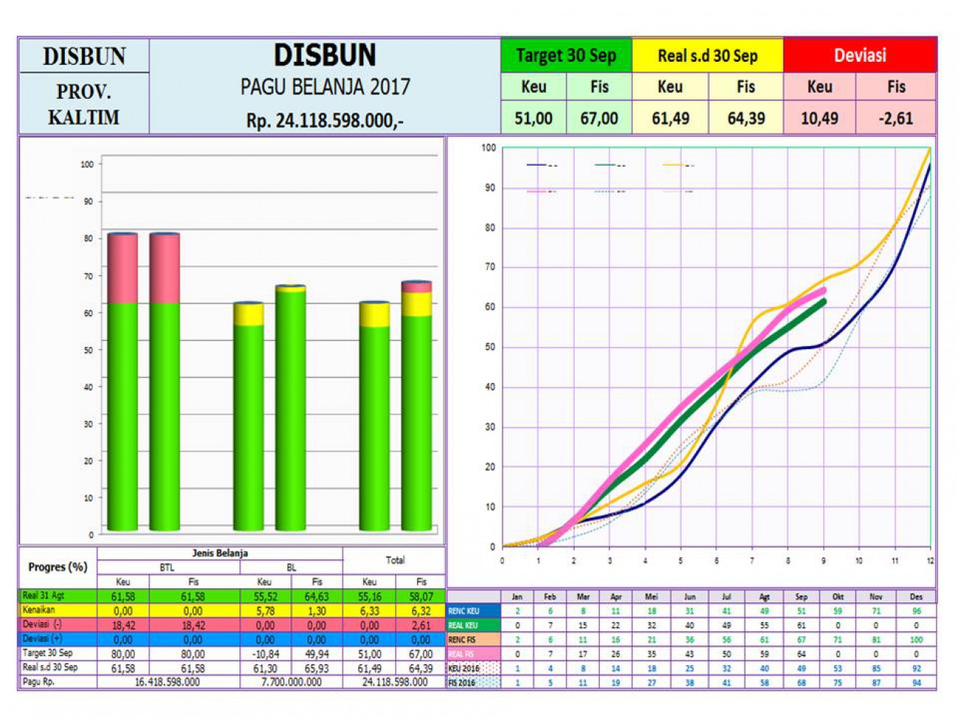This screenshot has width=958, height=718.
Task: Select the 'Jan' month column header
Action: pyautogui.click(x=517, y=596)
